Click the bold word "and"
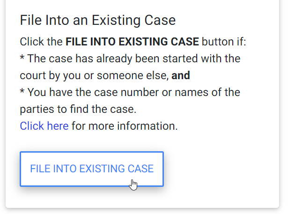This screenshot has height=214, width=295. pyautogui.click(x=181, y=75)
